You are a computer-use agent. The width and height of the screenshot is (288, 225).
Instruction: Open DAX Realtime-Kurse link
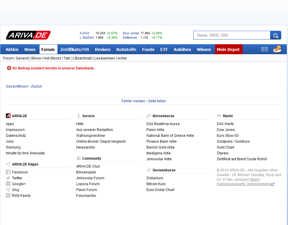[163, 124]
